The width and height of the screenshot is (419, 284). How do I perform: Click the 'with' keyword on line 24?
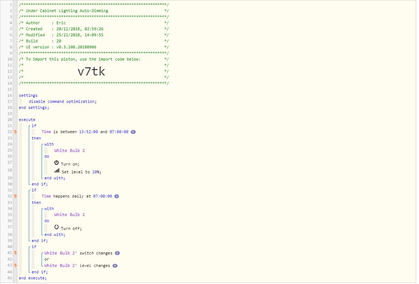pos(49,144)
